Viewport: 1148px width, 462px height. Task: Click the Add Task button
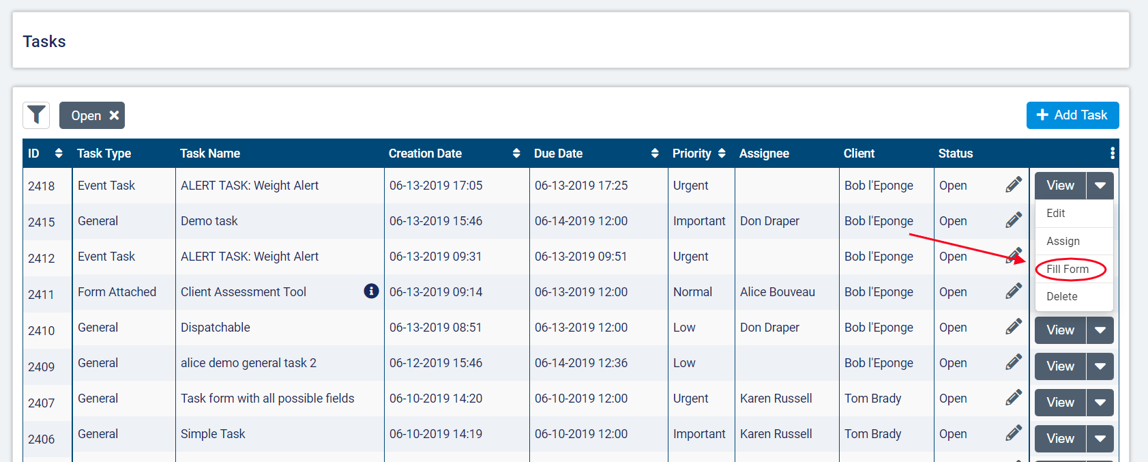coord(1072,115)
